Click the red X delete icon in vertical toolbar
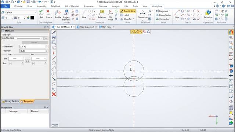This screenshot has width=235, height=132. (54, 94)
